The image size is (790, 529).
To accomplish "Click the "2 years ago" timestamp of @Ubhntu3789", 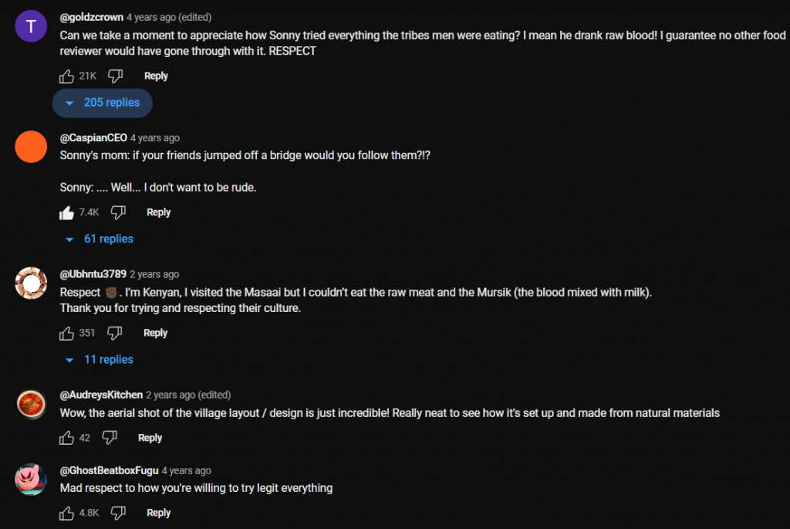I will click(x=154, y=274).
